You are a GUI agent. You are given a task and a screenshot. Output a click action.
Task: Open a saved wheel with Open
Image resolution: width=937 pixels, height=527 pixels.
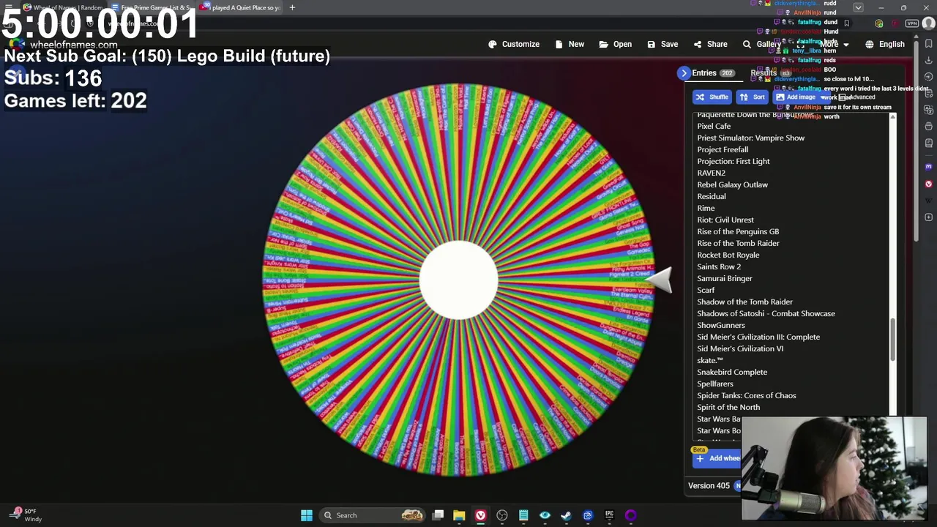615,44
